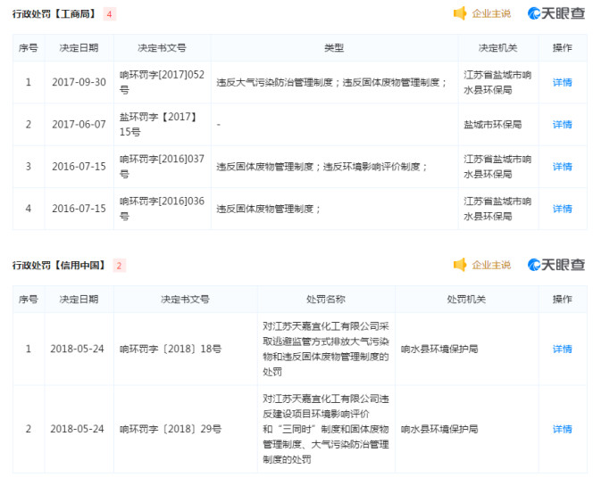The width and height of the screenshot is (593, 477).
Task: Click type cell 违反大气污染防治管理制度
Action: (331, 82)
